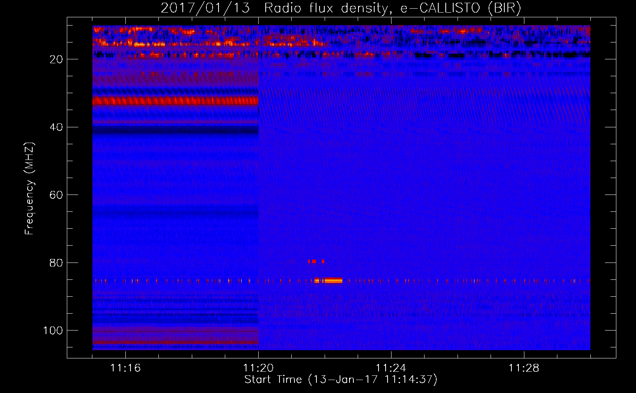This screenshot has height=393, width=636.
Task: Click the 80 MHz frequency tick label
Action: [57, 263]
